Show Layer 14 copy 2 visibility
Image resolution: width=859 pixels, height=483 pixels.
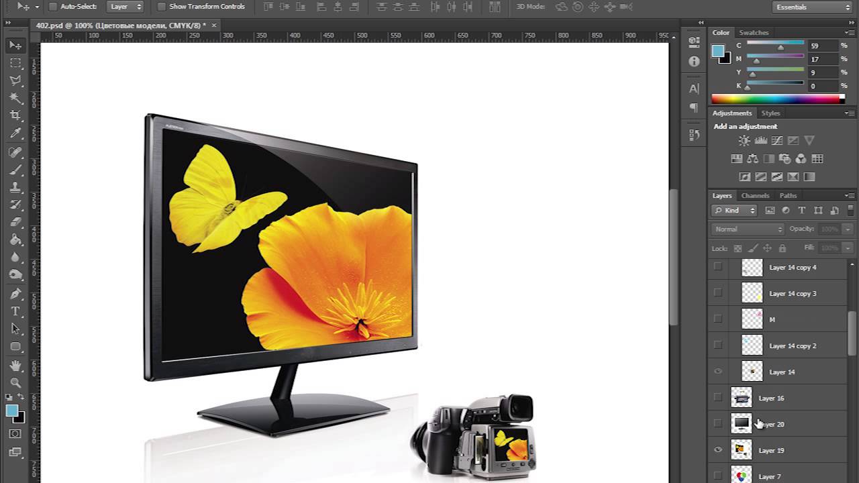[718, 345]
